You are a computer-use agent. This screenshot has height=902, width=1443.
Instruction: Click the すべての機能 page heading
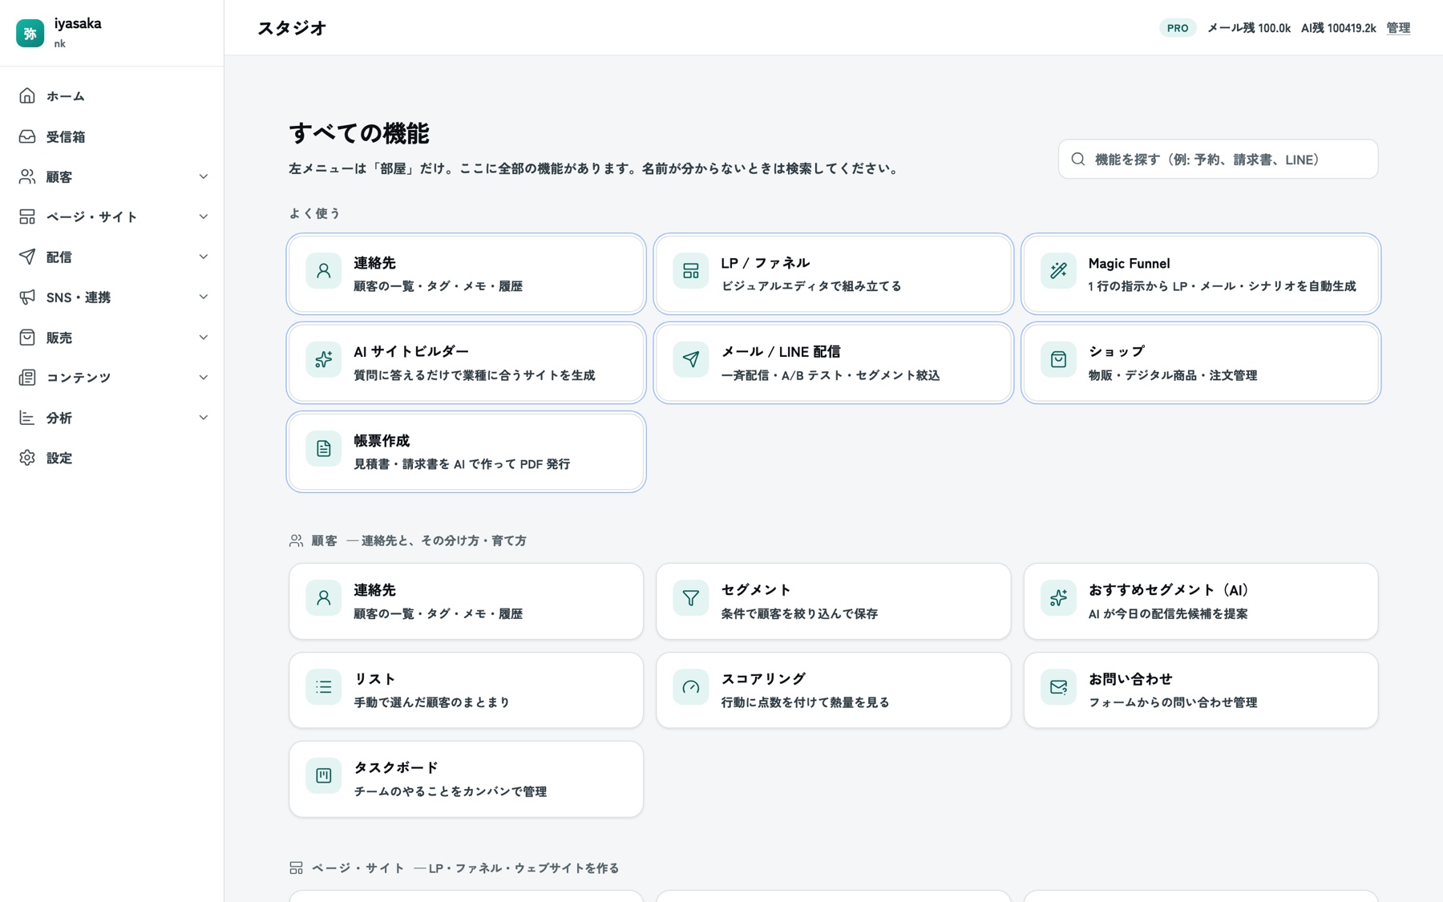click(359, 133)
